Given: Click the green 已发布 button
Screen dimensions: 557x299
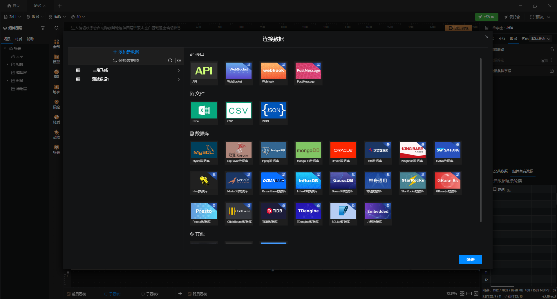Looking at the screenshot, I should 487,17.
